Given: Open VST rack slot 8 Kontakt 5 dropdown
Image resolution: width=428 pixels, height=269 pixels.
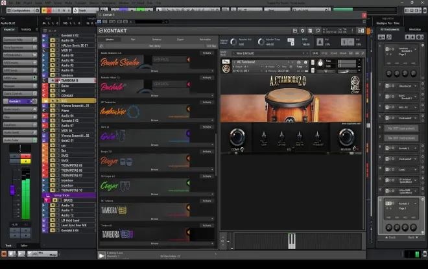Looking at the screenshot, I should coord(415,148).
